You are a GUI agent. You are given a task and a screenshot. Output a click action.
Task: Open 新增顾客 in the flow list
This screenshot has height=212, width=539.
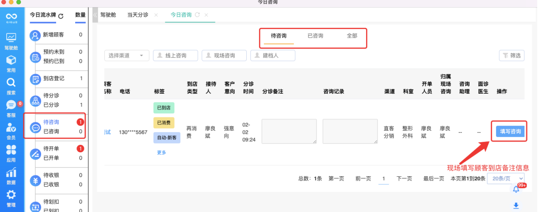point(54,34)
